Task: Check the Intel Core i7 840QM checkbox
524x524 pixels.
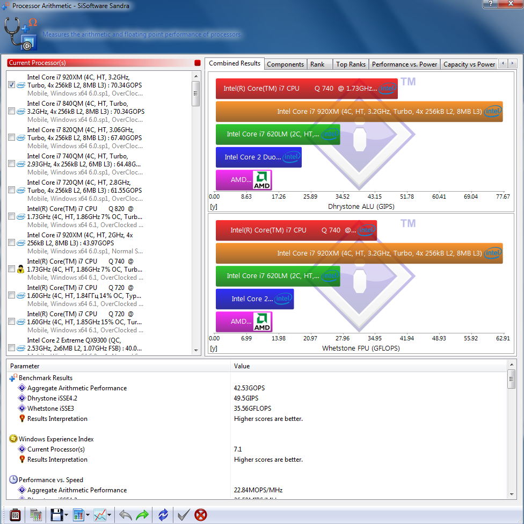Action: (x=11, y=111)
